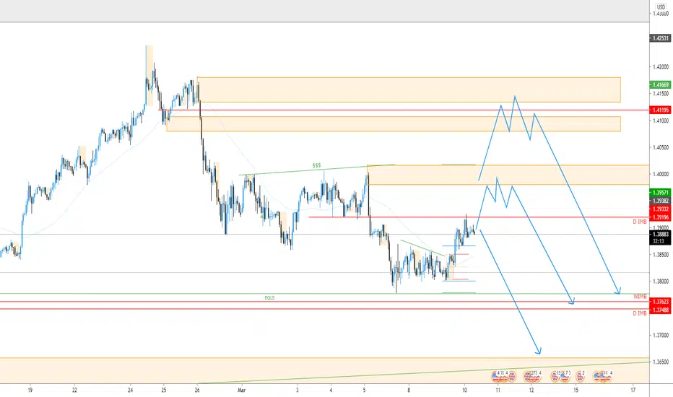Click date 10 on the time axis

pos(464,390)
